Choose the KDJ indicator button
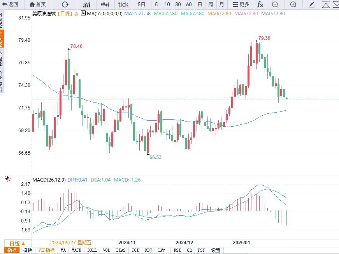Screen dimensions: 339x254 tap(149, 250)
